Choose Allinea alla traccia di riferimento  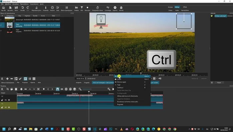tap(132, 96)
